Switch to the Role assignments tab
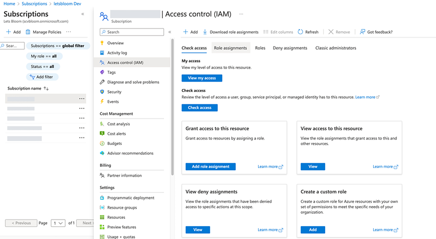 (x=230, y=48)
